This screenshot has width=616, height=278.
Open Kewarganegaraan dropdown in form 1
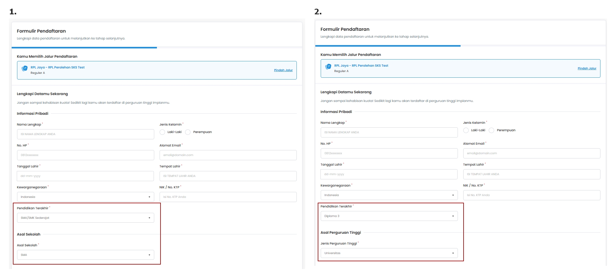tap(85, 197)
